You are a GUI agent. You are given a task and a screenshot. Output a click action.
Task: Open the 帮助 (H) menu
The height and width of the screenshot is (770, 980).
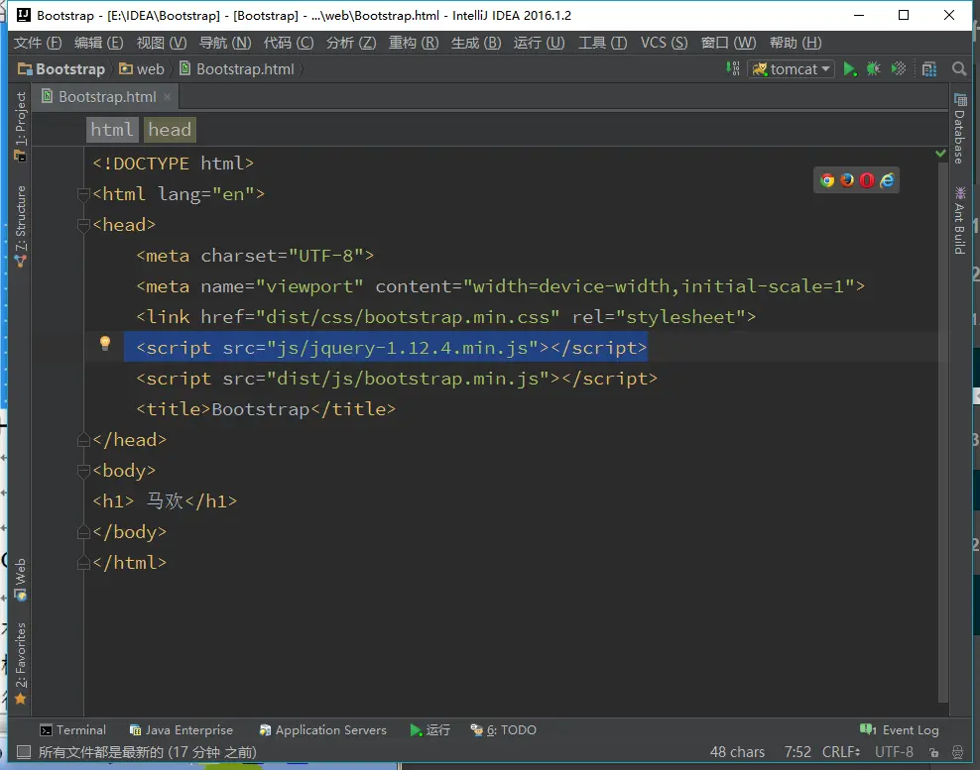click(x=796, y=43)
